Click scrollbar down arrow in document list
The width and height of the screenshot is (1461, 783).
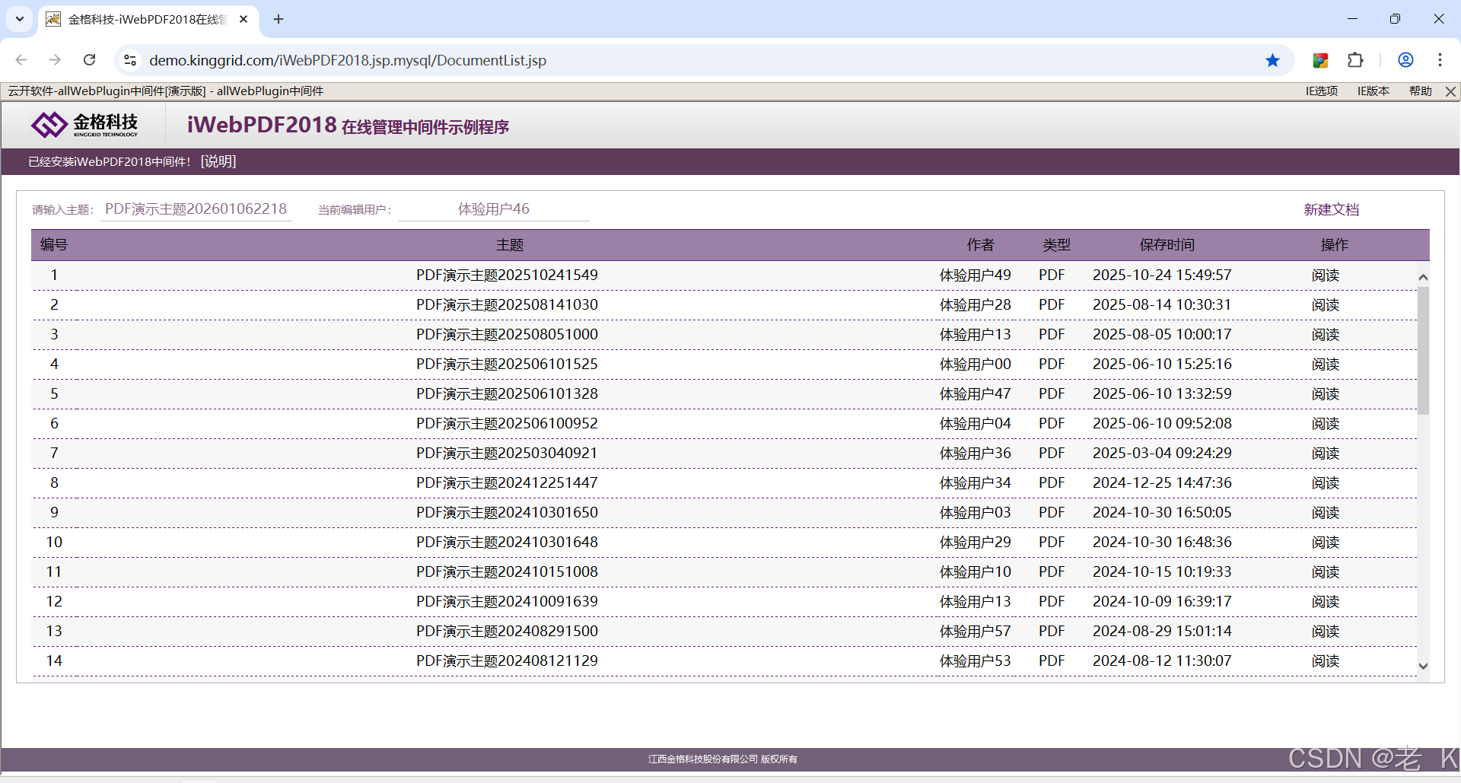tap(1423, 666)
